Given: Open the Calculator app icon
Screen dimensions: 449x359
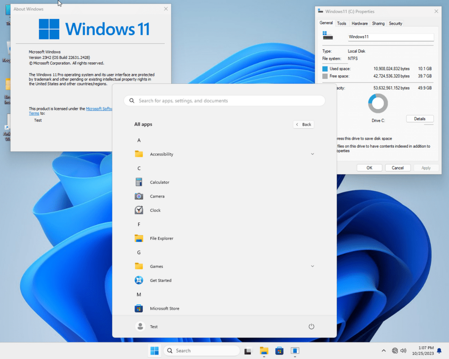Looking at the screenshot, I should (139, 182).
